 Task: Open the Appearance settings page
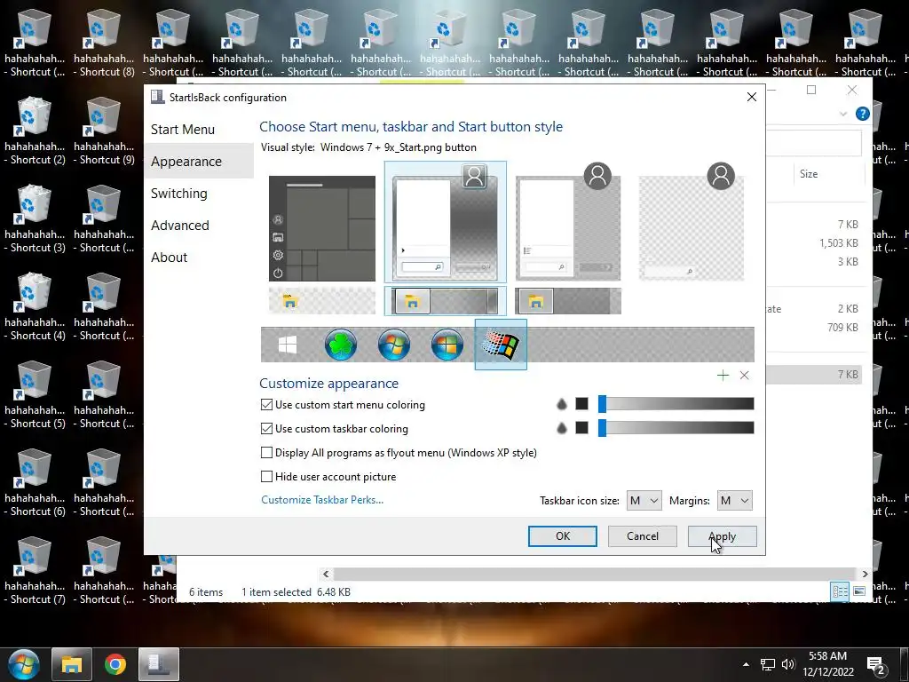tap(199, 162)
